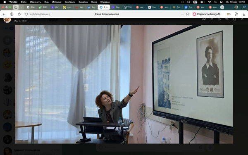This screenshot has width=248, height=155.
Task: Open Spotlight search in the menu bar
Action: point(216,2)
